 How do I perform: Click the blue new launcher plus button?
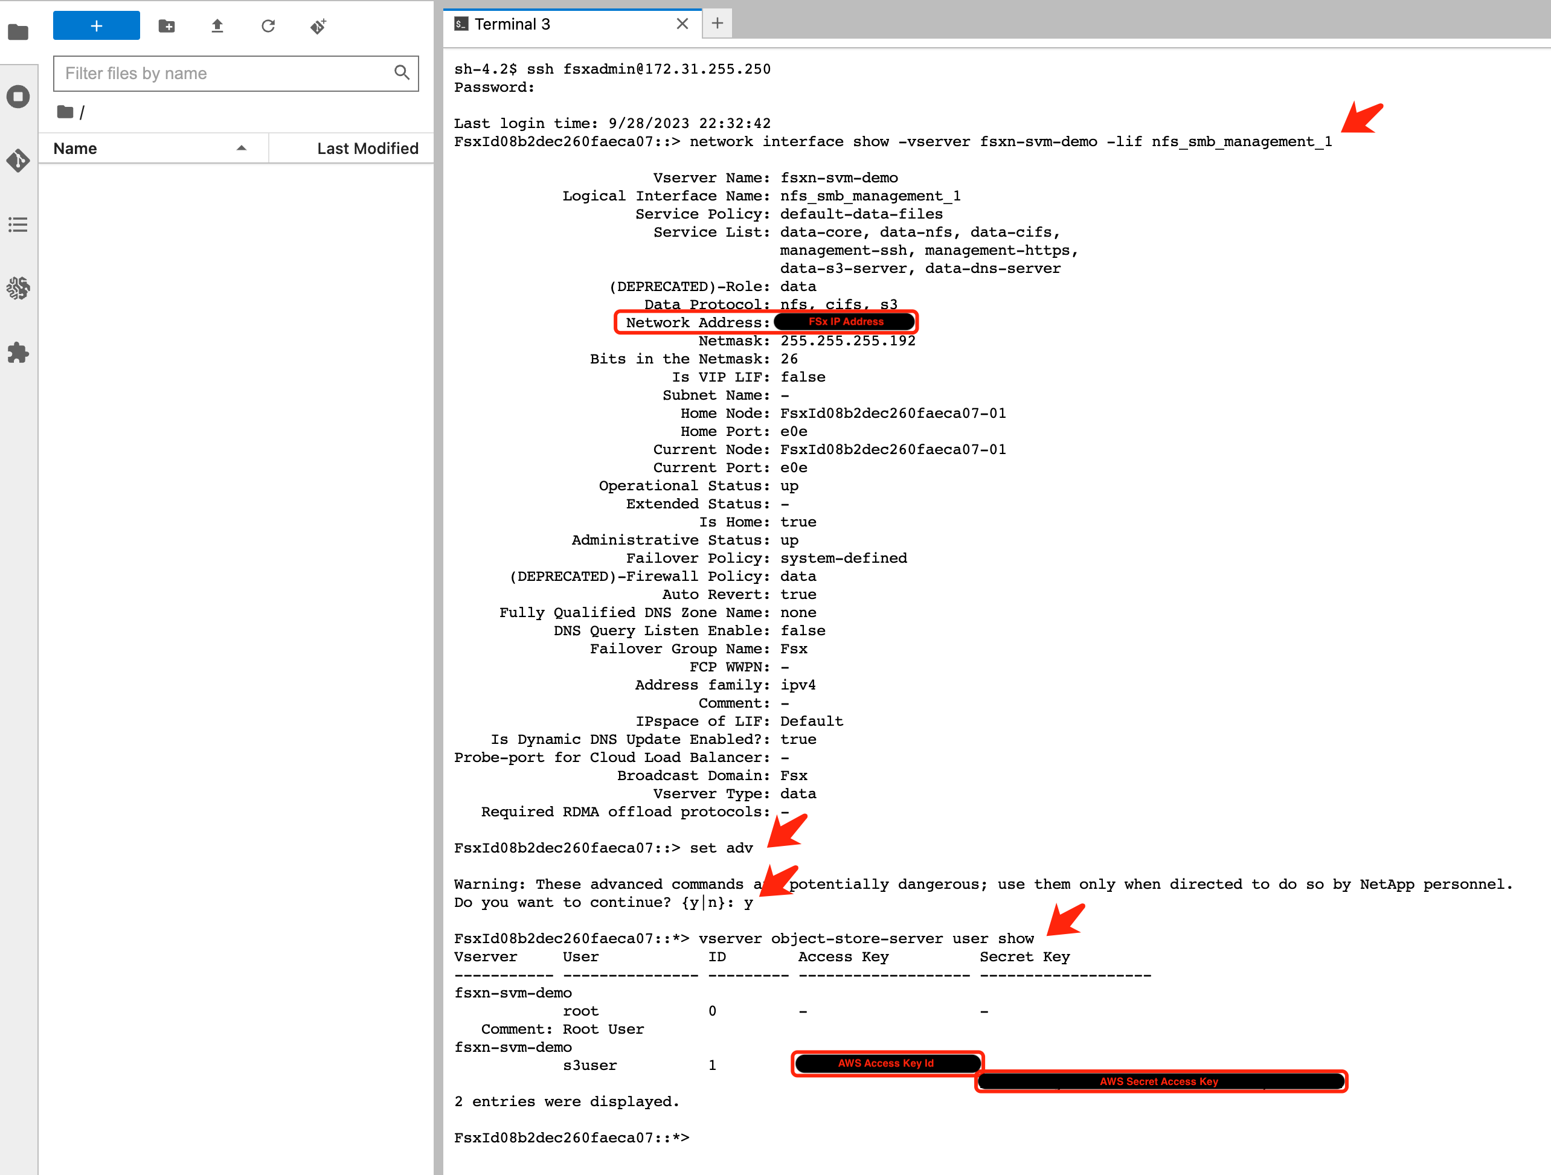96,26
